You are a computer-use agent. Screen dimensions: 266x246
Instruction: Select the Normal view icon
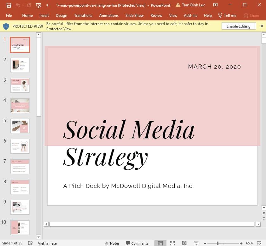point(160,243)
